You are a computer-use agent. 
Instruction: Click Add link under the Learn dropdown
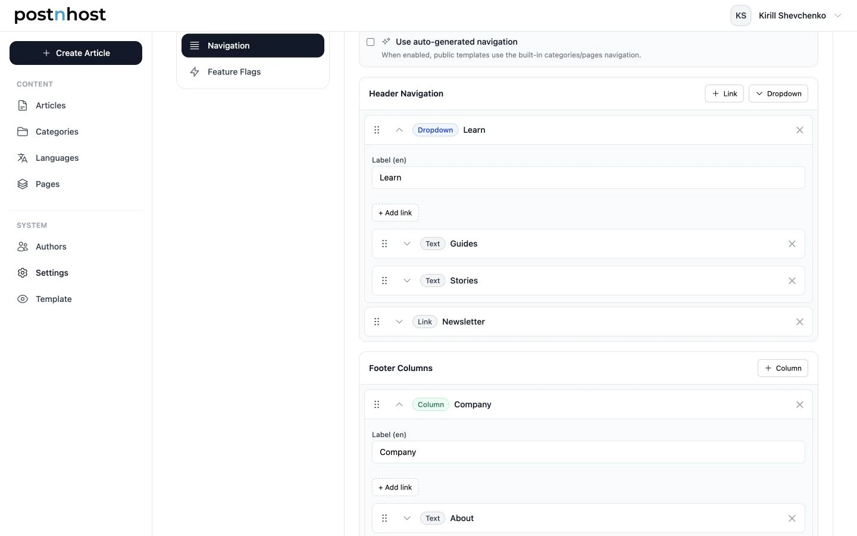click(395, 213)
